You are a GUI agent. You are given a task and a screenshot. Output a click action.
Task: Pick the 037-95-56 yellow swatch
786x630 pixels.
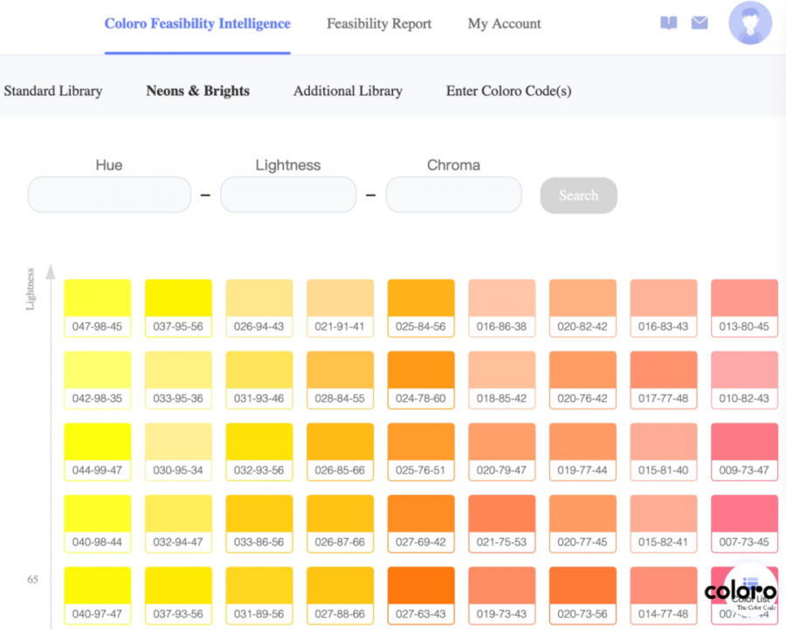(178, 308)
